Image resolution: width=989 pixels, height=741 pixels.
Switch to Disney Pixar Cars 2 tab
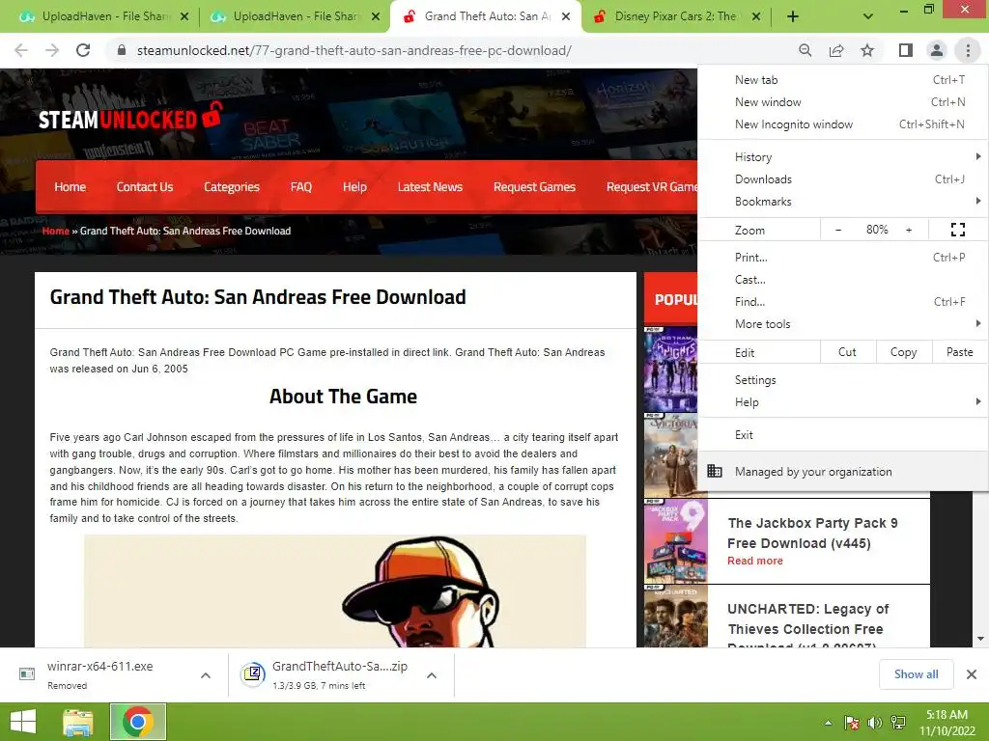(675, 16)
